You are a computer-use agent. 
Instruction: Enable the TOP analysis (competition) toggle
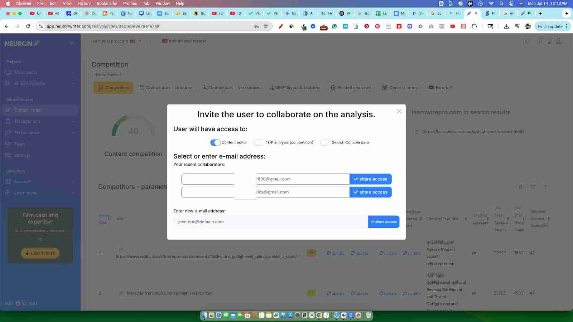[x=259, y=142]
